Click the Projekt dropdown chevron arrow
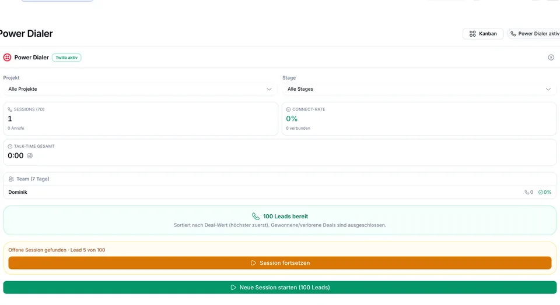 coord(269,89)
